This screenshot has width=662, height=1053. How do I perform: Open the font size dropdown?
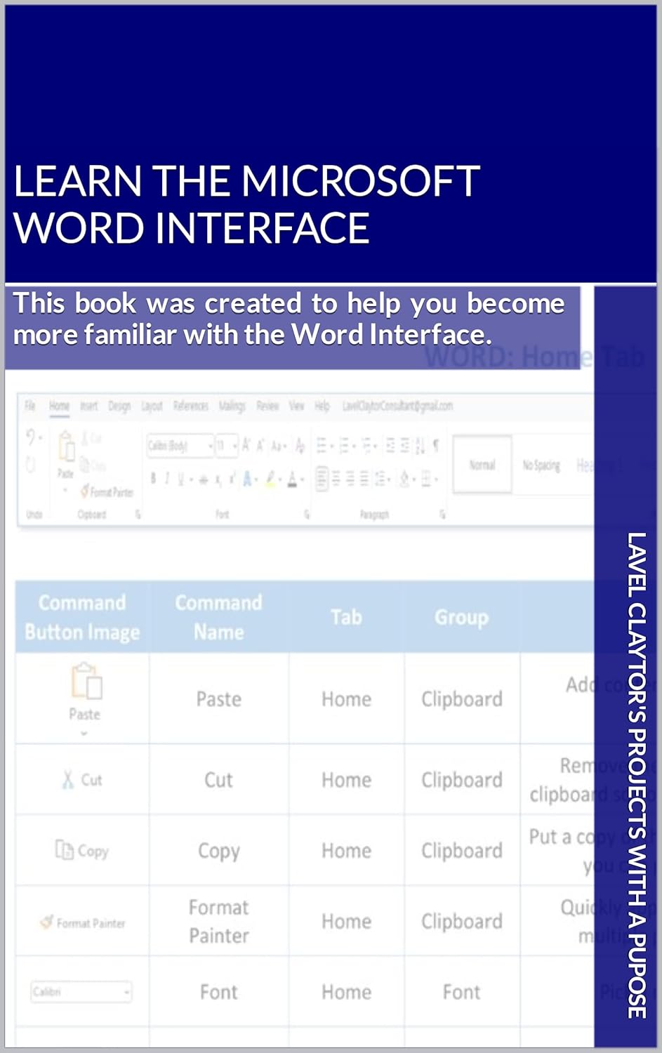234,446
